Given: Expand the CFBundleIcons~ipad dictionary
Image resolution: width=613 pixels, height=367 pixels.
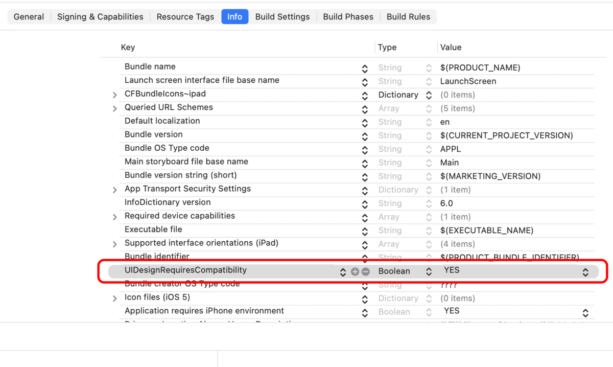Looking at the screenshot, I should [114, 95].
